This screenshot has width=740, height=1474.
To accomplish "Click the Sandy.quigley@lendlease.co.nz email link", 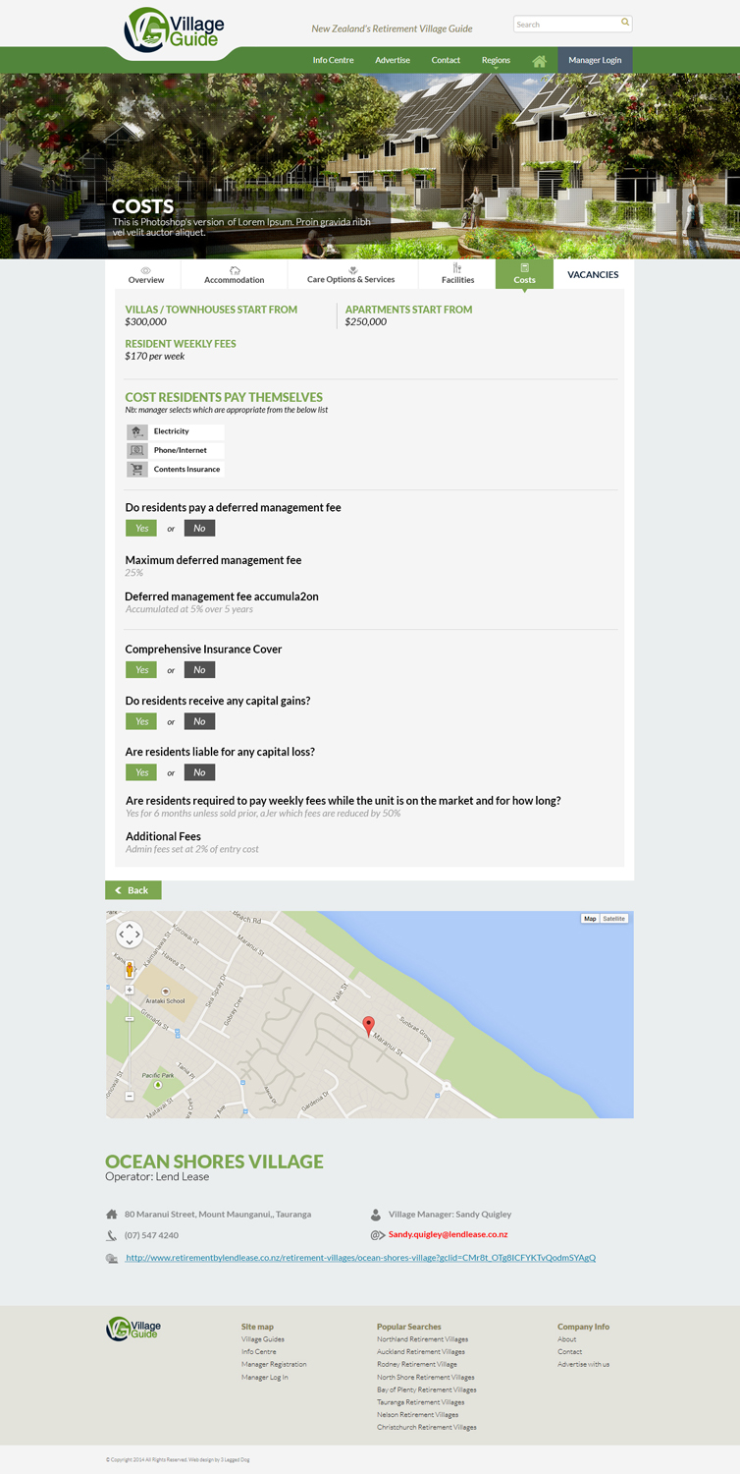I will tap(448, 1234).
